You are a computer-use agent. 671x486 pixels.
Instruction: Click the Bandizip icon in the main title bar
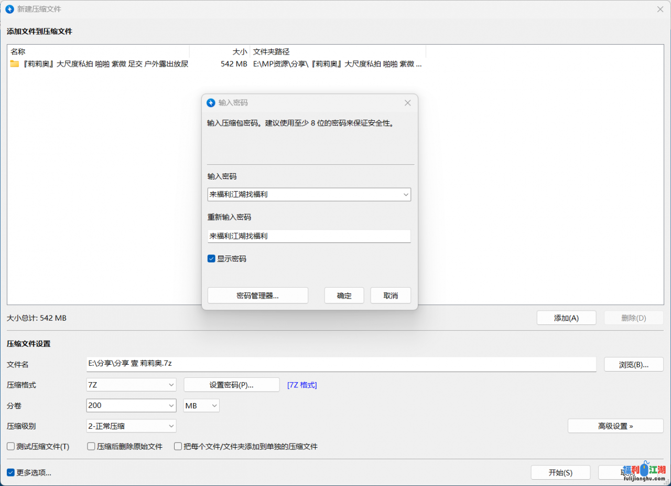[x=9, y=9]
